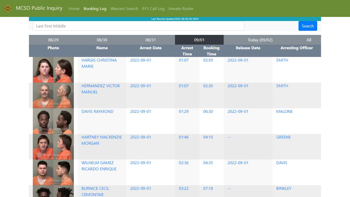Open Hernandez Victor Manuel's mugshot photo
The width and height of the screenshot is (350, 197).
[x=53, y=95]
